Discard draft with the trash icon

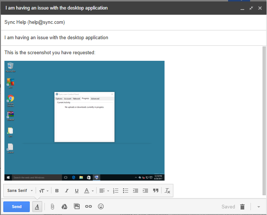point(242,207)
